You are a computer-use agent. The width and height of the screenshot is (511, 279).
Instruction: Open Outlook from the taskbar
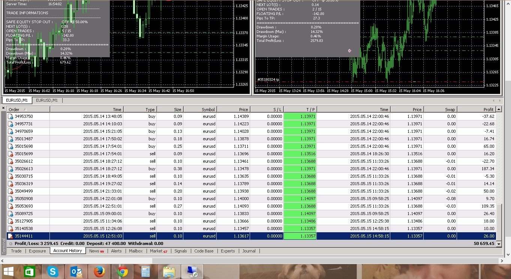coord(76,272)
